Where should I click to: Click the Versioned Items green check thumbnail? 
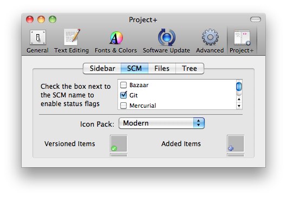click(119, 143)
